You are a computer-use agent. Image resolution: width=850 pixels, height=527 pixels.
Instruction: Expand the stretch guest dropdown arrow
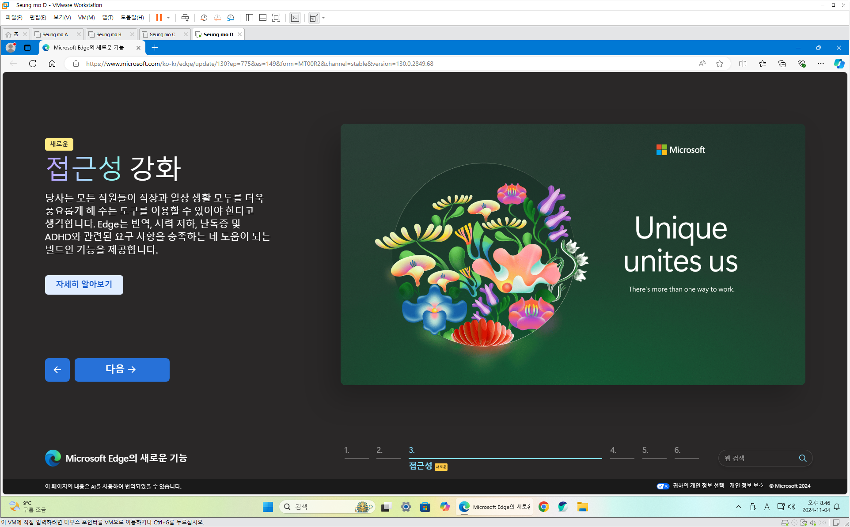pyautogui.click(x=324, y=18)
